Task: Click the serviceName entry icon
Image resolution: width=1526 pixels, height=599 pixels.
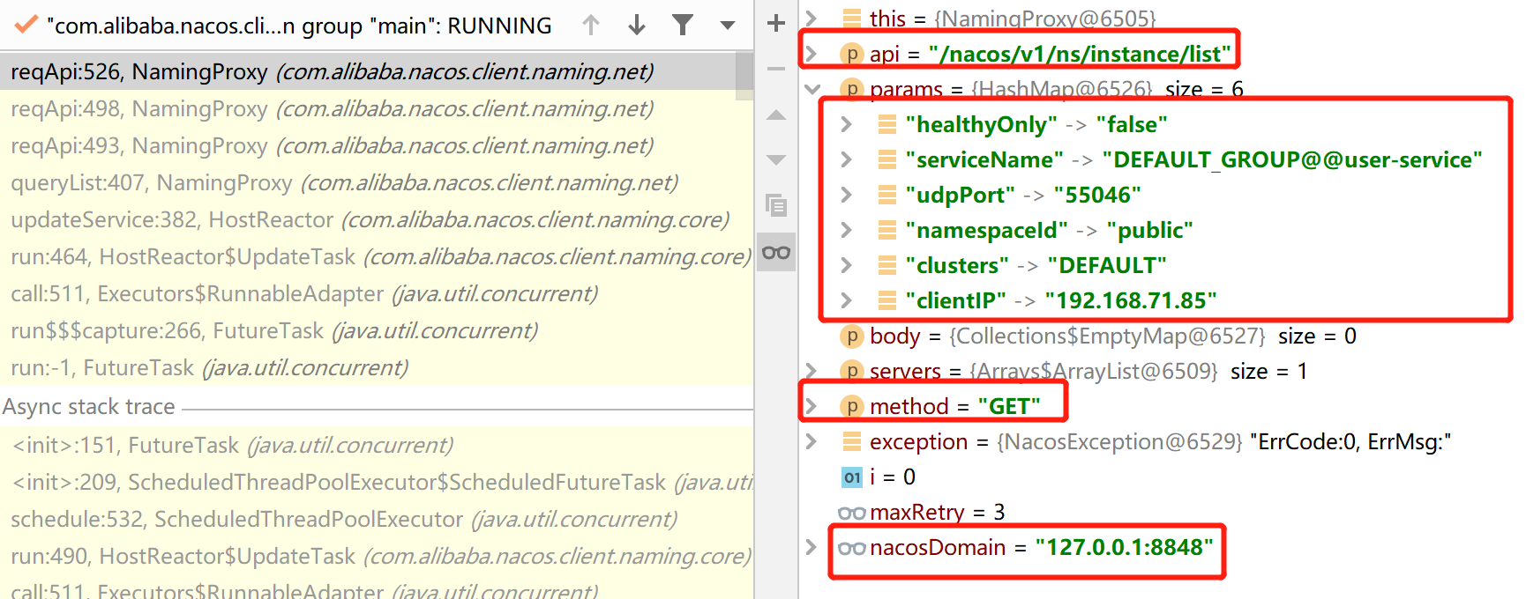Action: coord(887,159)
